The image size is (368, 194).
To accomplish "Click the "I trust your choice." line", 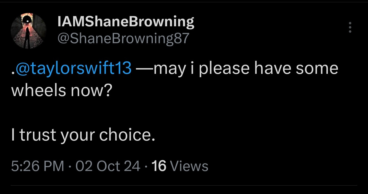I will pos(83,136).
